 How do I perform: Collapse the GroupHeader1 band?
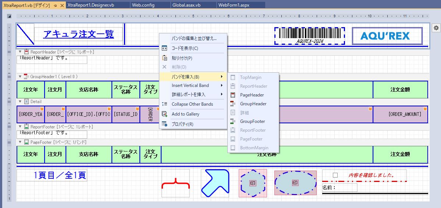pyautogui.click(x=20, y=77)
